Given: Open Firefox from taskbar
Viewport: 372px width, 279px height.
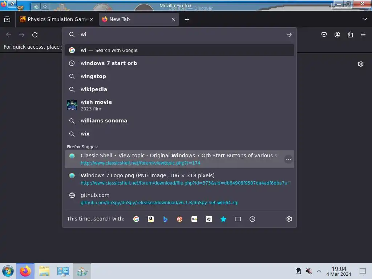Looking at the screenshot, I should 25,271.
